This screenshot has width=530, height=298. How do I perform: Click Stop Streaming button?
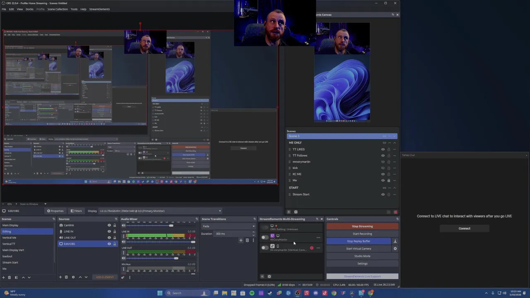[362, 226]
